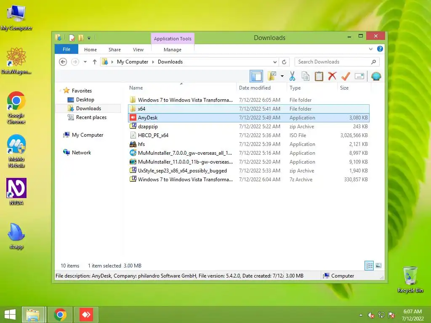Click New folder icon in quick access toolbar
Viewport: 431px width, 323px height.
[x=81, y=38]
